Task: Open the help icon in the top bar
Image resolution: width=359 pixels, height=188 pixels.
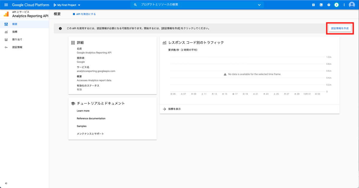Action: pyautogui.click(x=329, y=5)
